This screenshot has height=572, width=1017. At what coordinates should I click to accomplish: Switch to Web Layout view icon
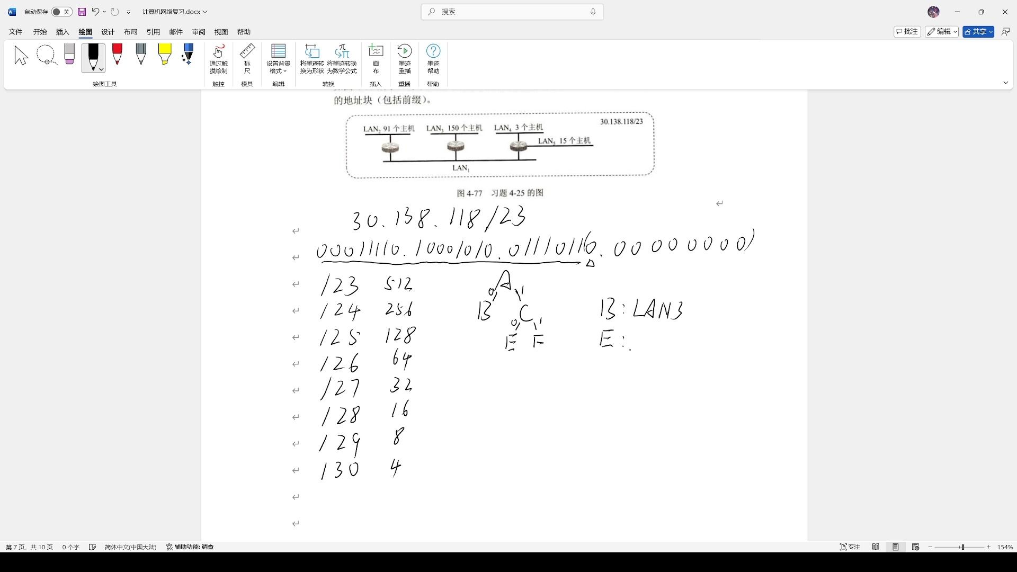(915, 547)
